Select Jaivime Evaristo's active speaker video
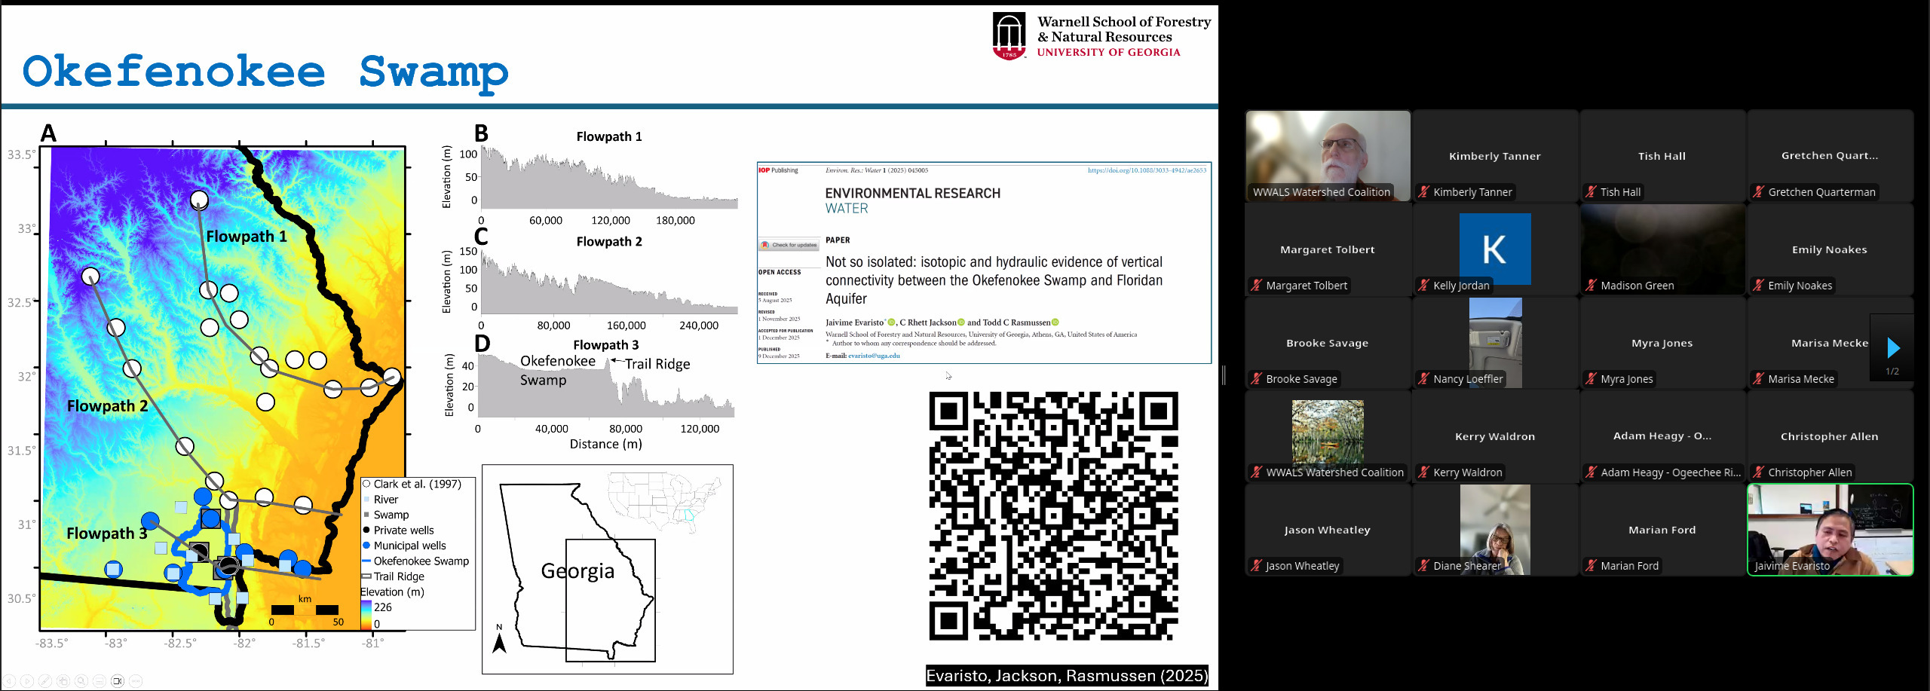 tap(1830, 530)
